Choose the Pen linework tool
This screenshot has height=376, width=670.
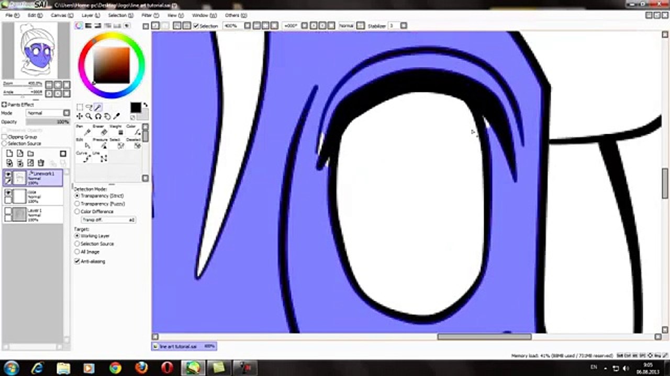[x=84, y=131]
